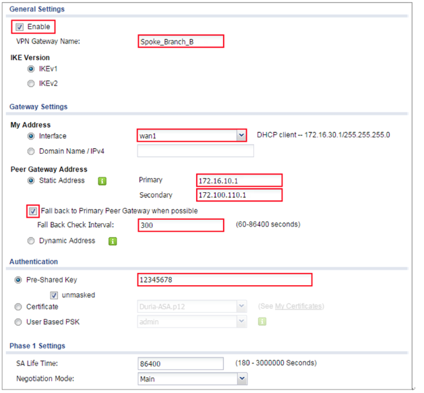Uncheck Fall back to Primary Peer Gateway
The width and height of the screenshot is (424, 393).
click(33, 211)
